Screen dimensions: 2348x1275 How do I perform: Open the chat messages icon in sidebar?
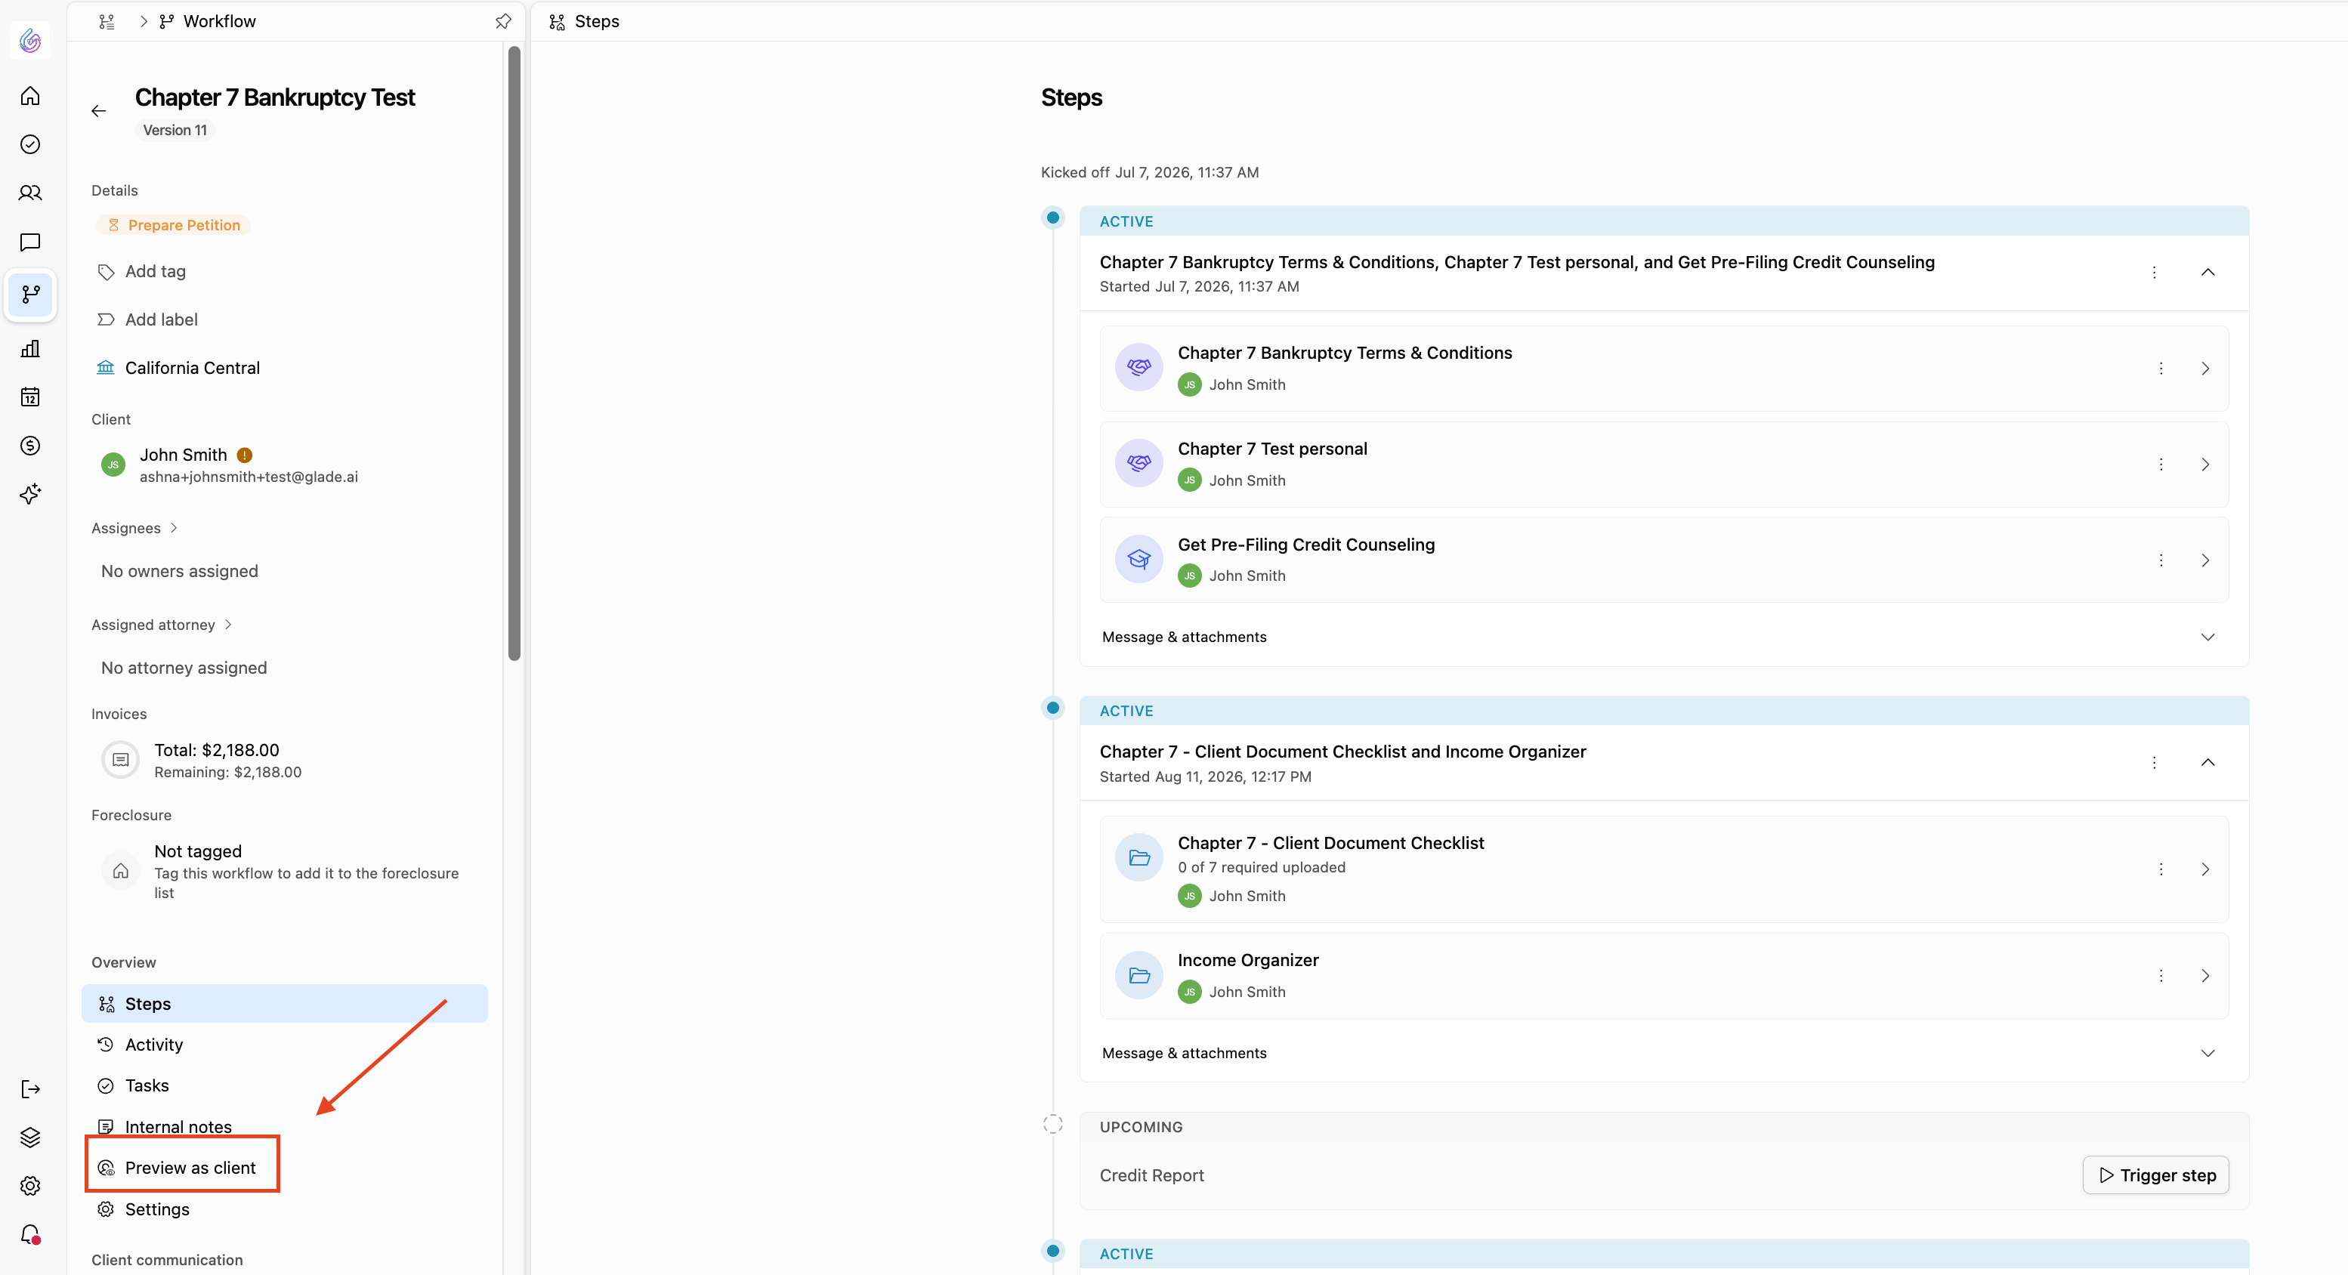point(30,242)
